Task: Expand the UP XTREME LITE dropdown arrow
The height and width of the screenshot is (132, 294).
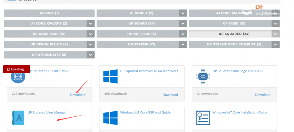Action: (90, 55)
